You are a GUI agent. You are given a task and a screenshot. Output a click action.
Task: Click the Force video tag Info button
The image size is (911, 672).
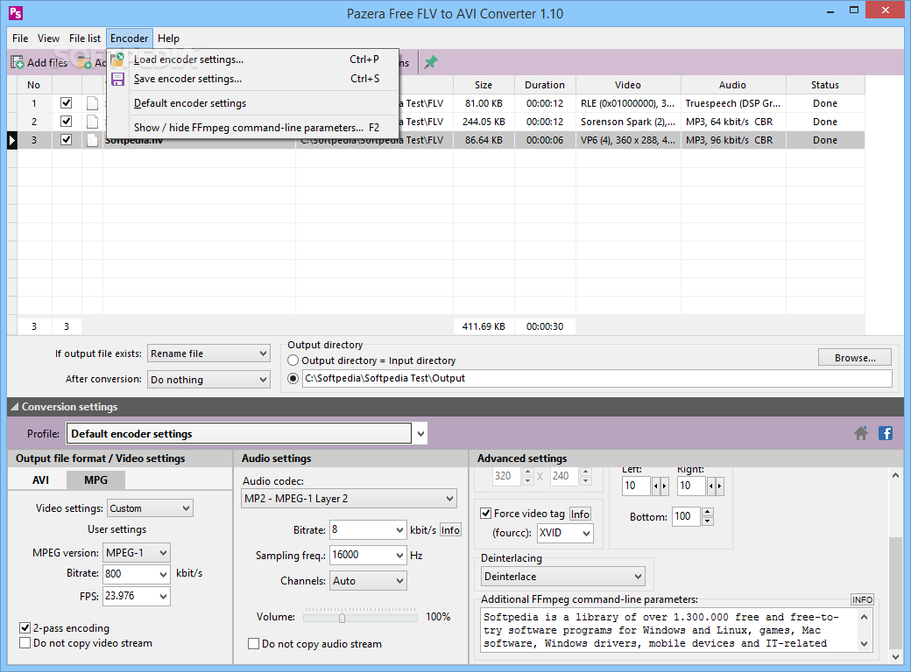(x=580, y=514)
